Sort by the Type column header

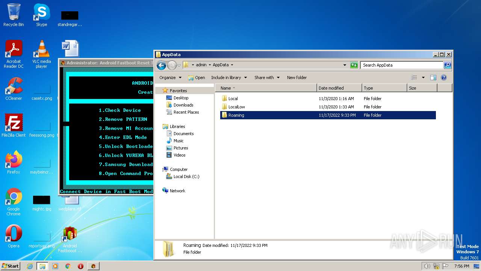click(x=384, y=88)
